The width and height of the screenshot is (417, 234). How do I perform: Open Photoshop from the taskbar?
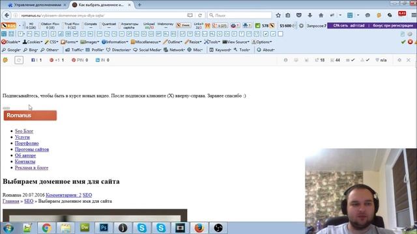[104, 228]
